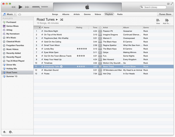Image resolution: width=175 pixels, height=137 pixels.
Task: Shuffle the Road Tunes playlist
Action: pos(62,20)
